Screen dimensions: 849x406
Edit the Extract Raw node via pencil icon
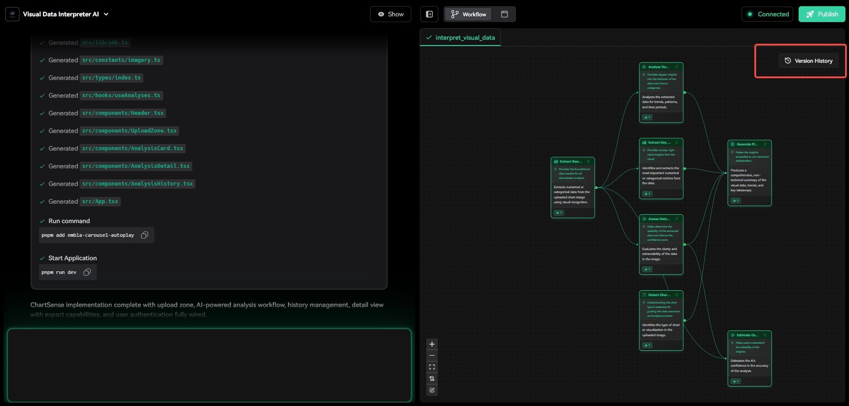588,162
